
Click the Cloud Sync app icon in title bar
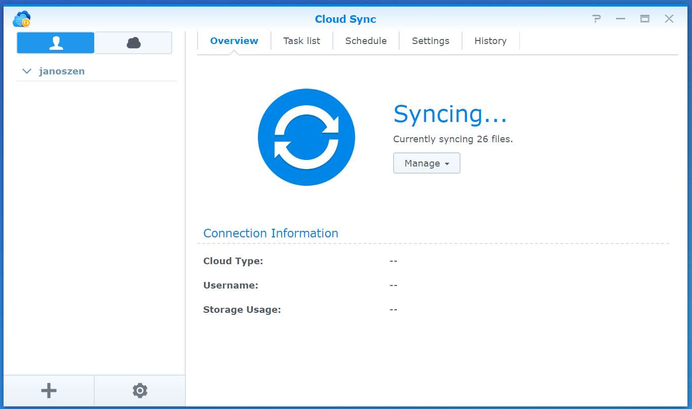(x=22, y=19)
